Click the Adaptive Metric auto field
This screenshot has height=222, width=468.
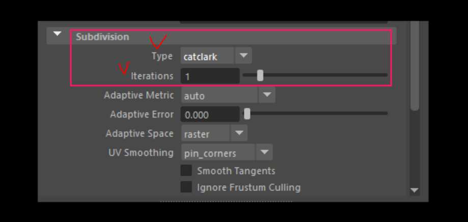(x=219, y=95)
